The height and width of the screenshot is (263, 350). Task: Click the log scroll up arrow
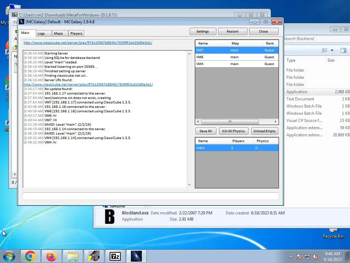coord(189,54)
